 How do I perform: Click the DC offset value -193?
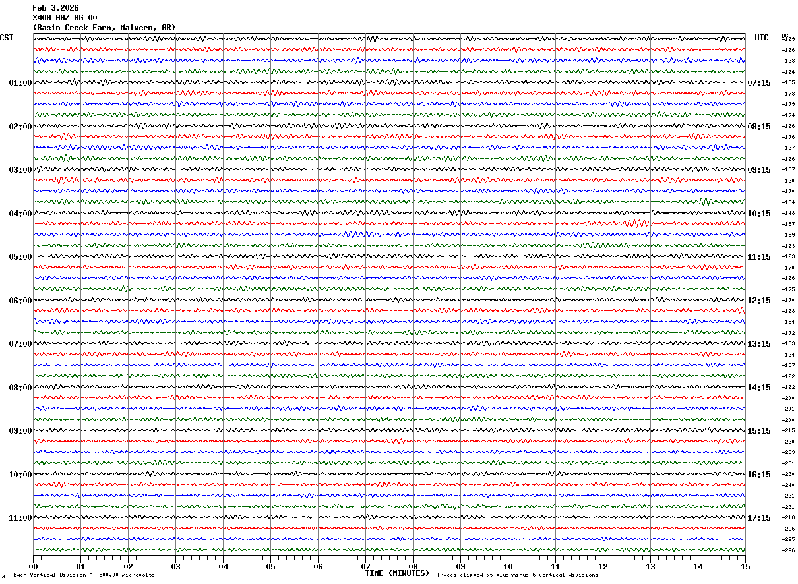click(x=788, y=61)
